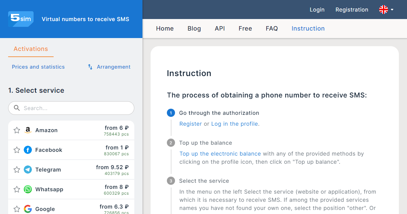Open Prices and statistics

coord(38,67)
